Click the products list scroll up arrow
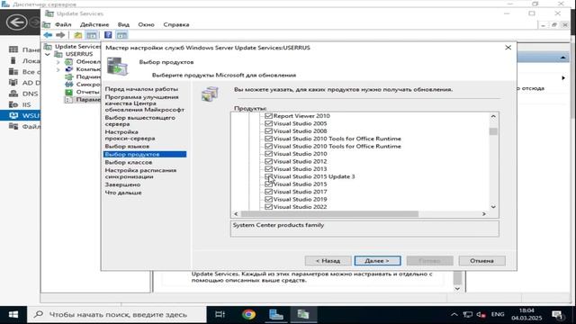The image size is (576, 324). pyautogui.click(x=493, y=116)
